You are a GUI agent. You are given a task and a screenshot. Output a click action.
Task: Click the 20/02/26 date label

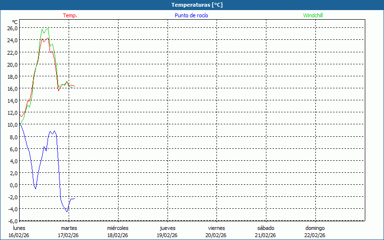point(216,235)
